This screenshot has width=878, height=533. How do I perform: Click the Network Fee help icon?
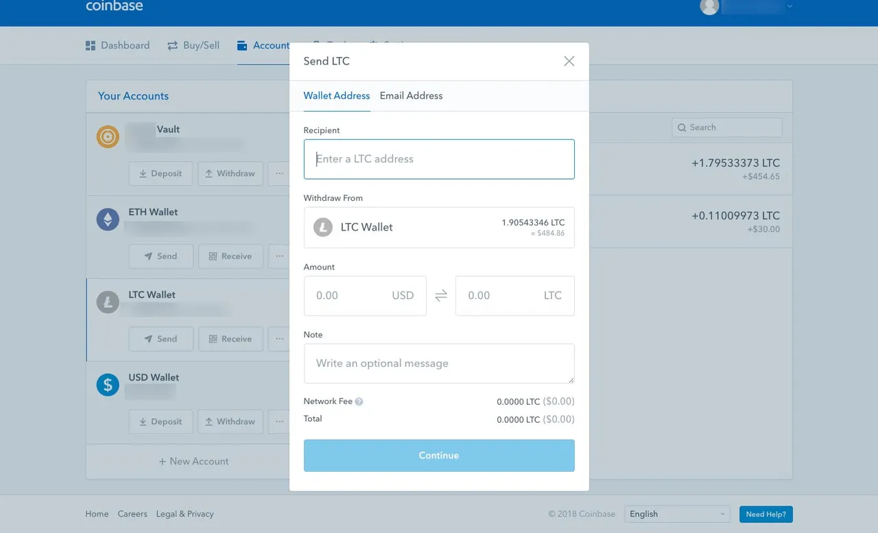[x=359, y=401]
